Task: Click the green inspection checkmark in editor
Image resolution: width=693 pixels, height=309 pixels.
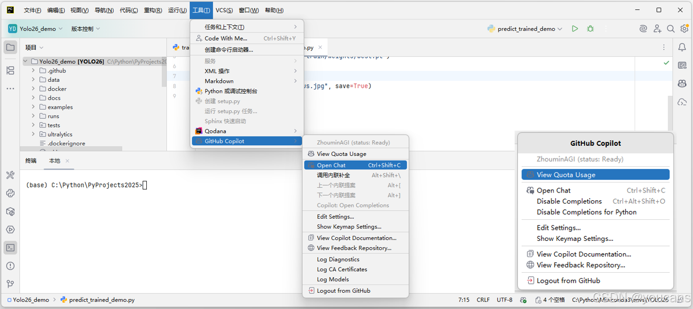Action: tap(666, 63)
